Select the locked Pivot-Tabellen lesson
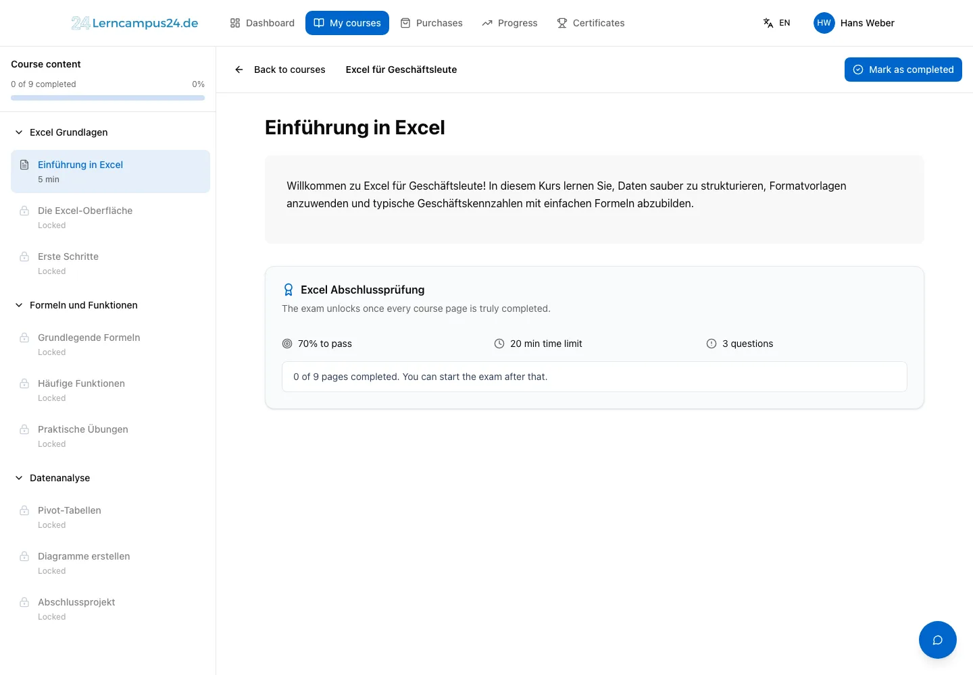The width and height of the screenshot is (973, 675). point(110,517)
